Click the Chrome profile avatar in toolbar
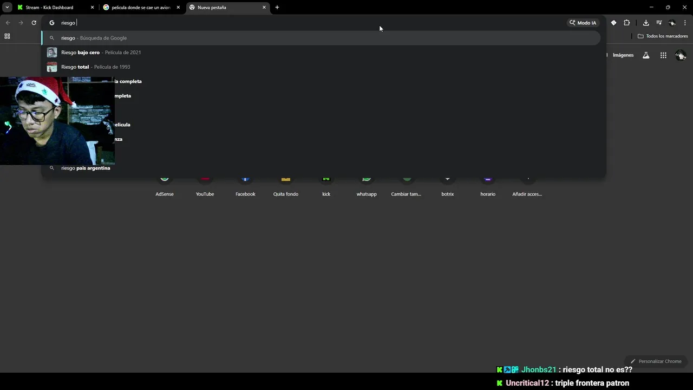The width and height of the screenshot is (693, 390). tap(672, 23)
